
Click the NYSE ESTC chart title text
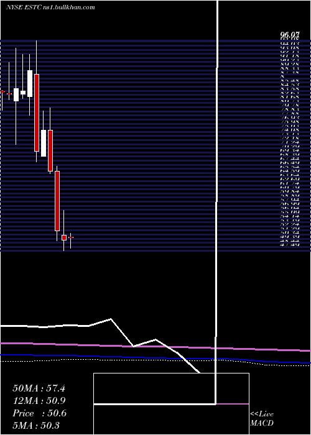[x=50, y=7]
